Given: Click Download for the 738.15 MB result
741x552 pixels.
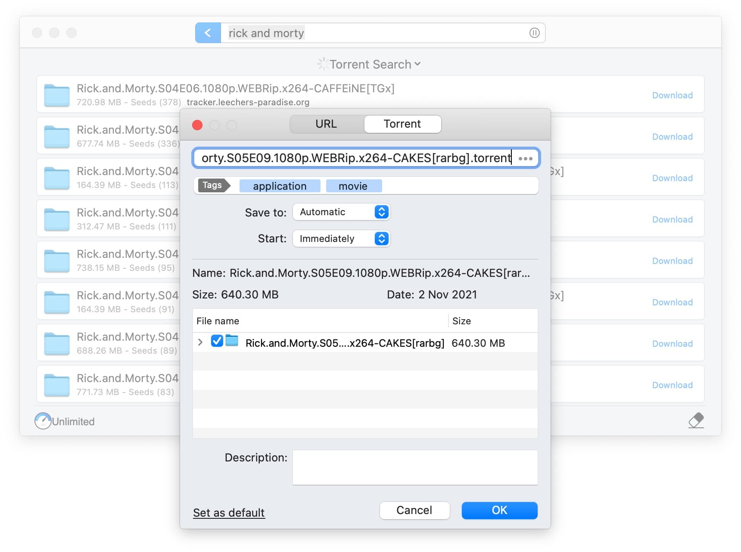Looking at the screenshot, I should point(672,261).
